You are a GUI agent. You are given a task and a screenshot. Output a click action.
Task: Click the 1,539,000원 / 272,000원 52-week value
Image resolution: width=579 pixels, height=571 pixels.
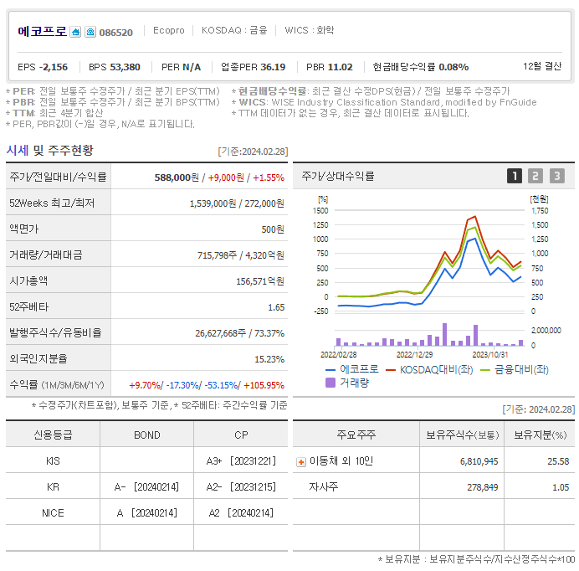237,203
